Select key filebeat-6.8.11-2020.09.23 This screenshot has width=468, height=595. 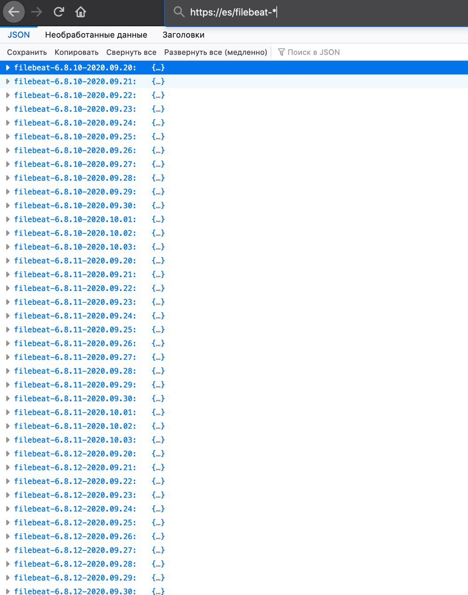(x=75, y=302)
